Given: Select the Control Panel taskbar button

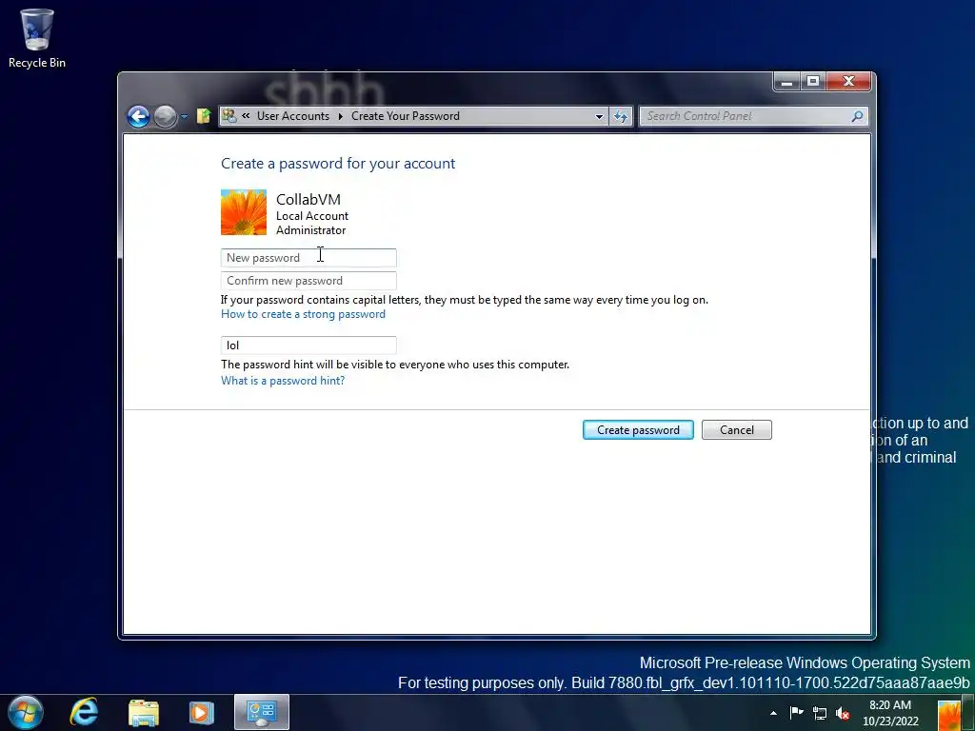Looking at the screenshot, I should (x=262, y=712).
